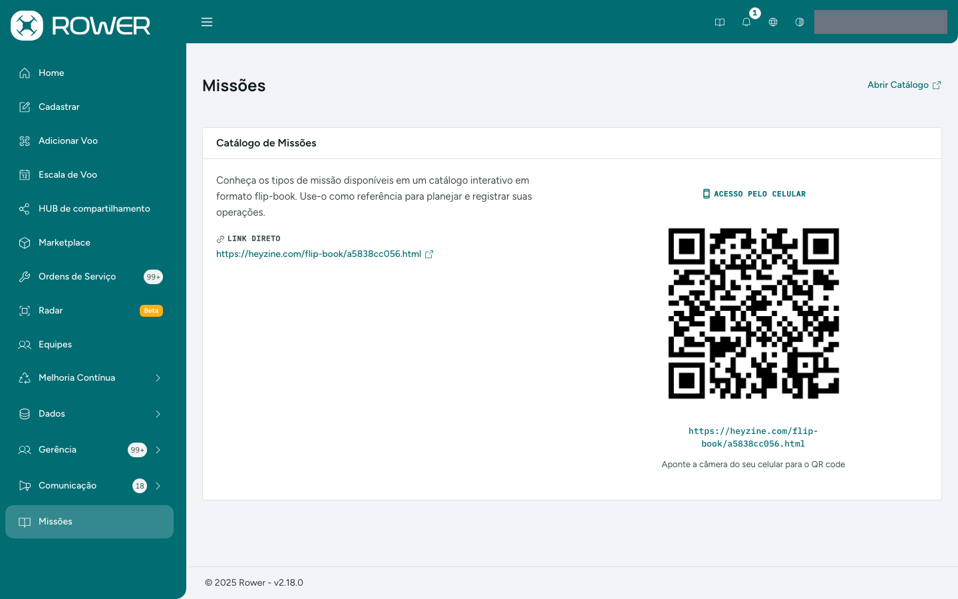Viewport: 958px width, 599px height.
Task: Click the Home house icon
Action: (25, 73)
